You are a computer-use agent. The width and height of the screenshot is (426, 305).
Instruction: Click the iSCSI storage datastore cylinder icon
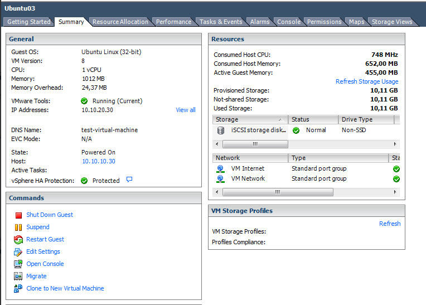(221, 130)
